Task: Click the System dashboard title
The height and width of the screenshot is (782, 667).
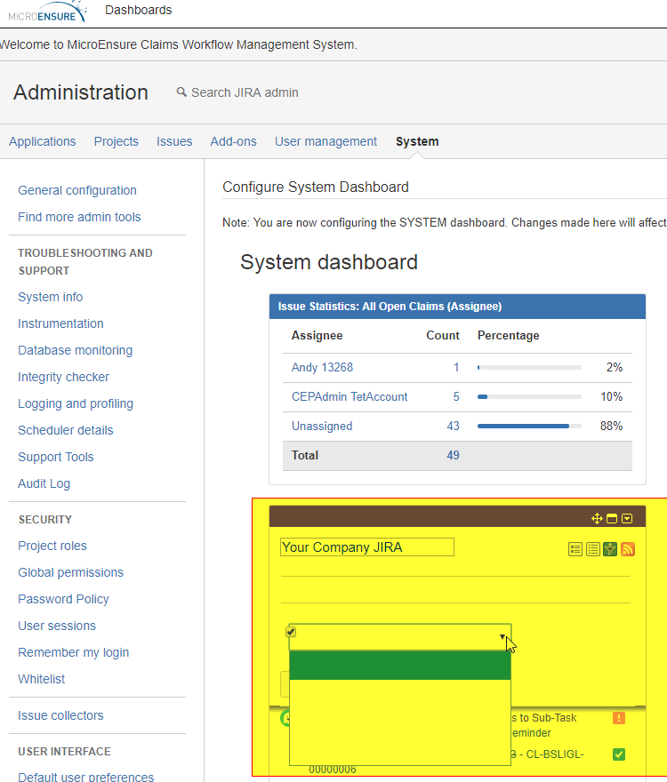Action: (x=328, y=262)
